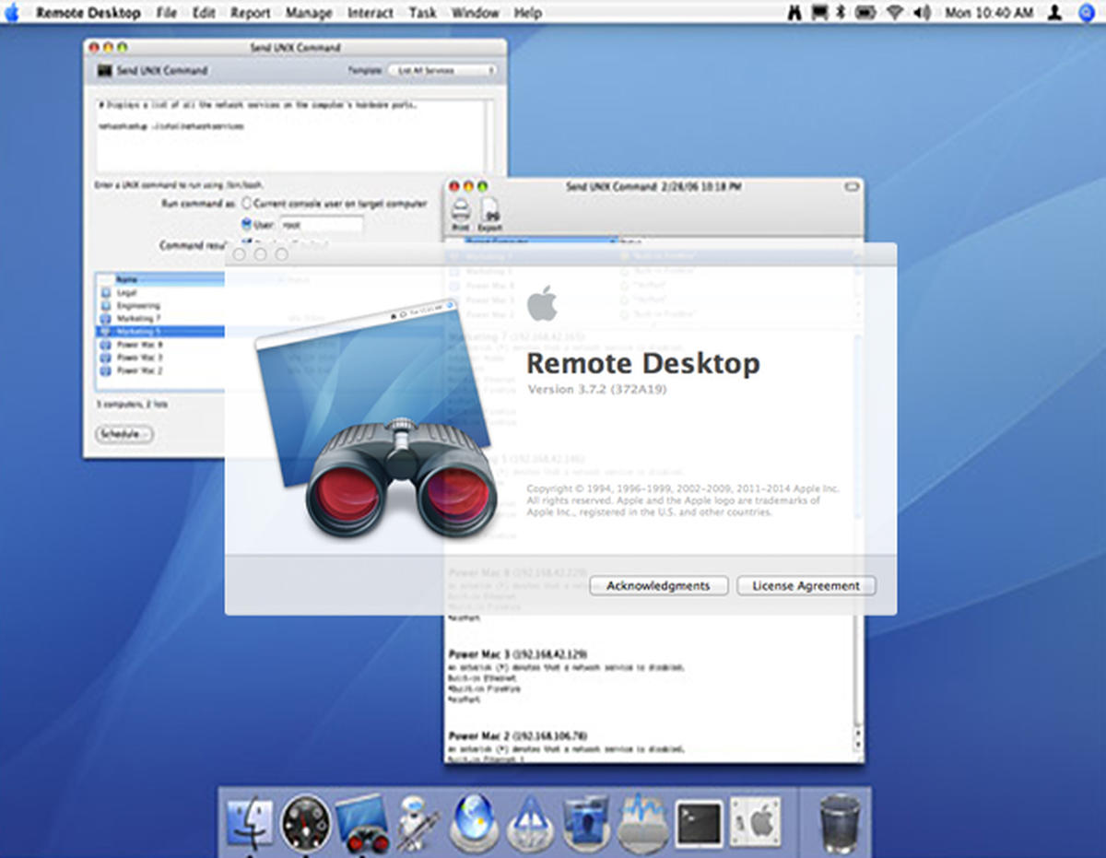Open the globe disk icon in Dock
This screenshot has height=858, width=1106.
(x=475, y=821)
